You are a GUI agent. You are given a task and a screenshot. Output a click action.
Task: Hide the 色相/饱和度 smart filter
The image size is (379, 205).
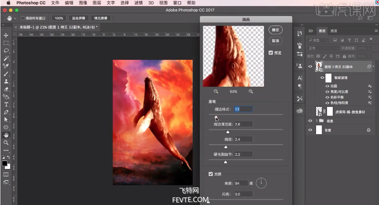pyautogui.click(x=327, y=102)
